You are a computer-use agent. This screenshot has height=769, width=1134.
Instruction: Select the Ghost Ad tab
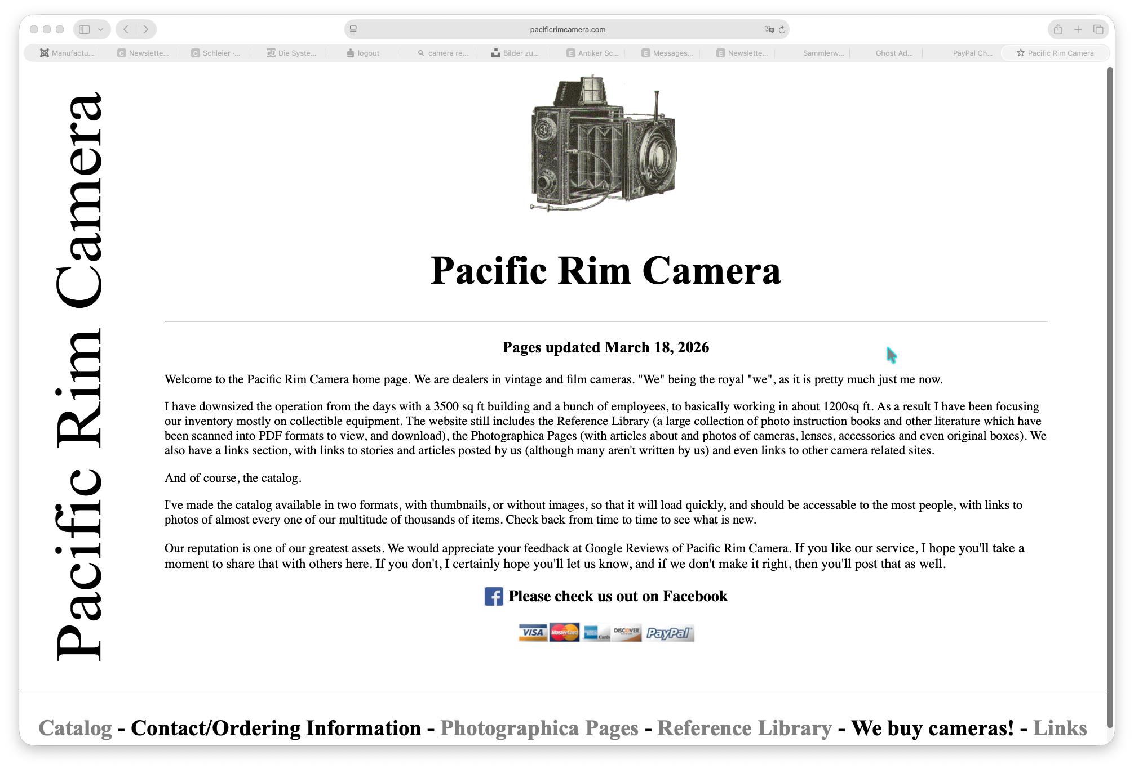(893, 53)
